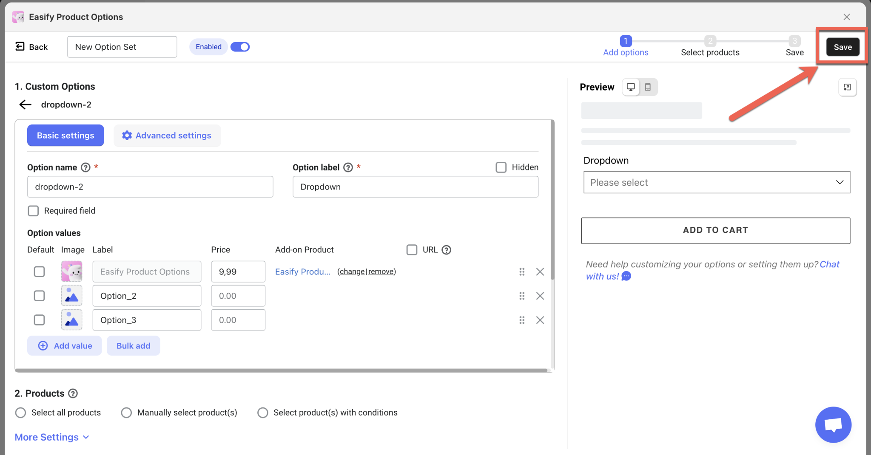Switch preview to desktop view icon

(x=631, y=87)
